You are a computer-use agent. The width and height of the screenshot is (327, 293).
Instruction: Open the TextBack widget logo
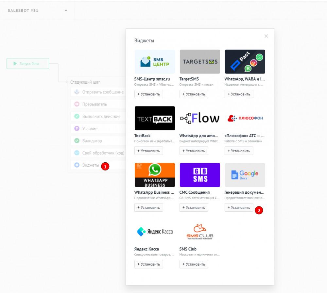(155, 118)
